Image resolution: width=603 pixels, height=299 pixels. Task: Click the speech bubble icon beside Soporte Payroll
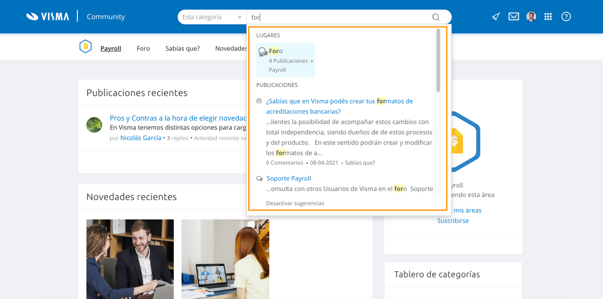coord(259,178)
